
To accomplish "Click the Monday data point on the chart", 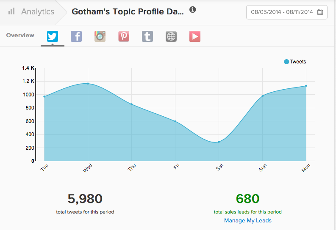I will coord(306,86).
